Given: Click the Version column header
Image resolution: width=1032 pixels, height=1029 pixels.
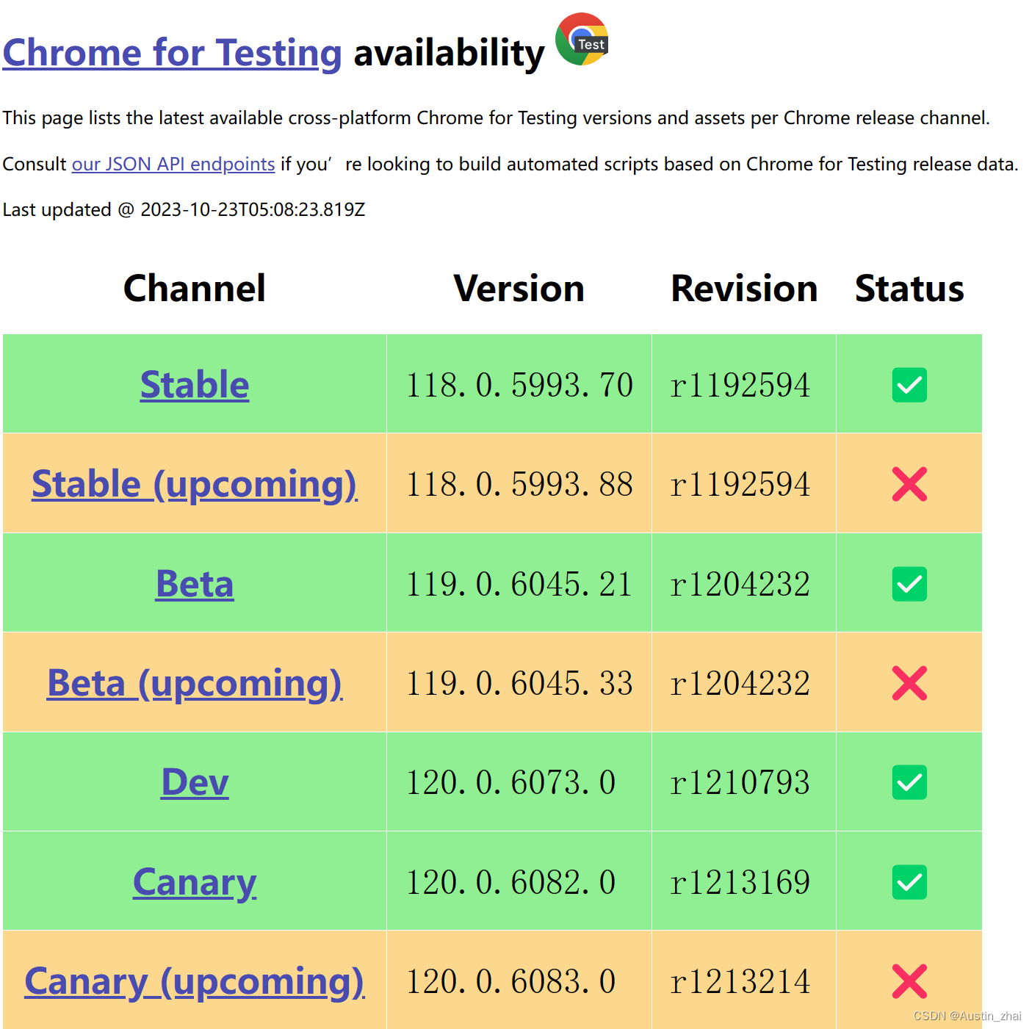Looking at the screenshot, I should pyautogui.click(x=519, y=288).
